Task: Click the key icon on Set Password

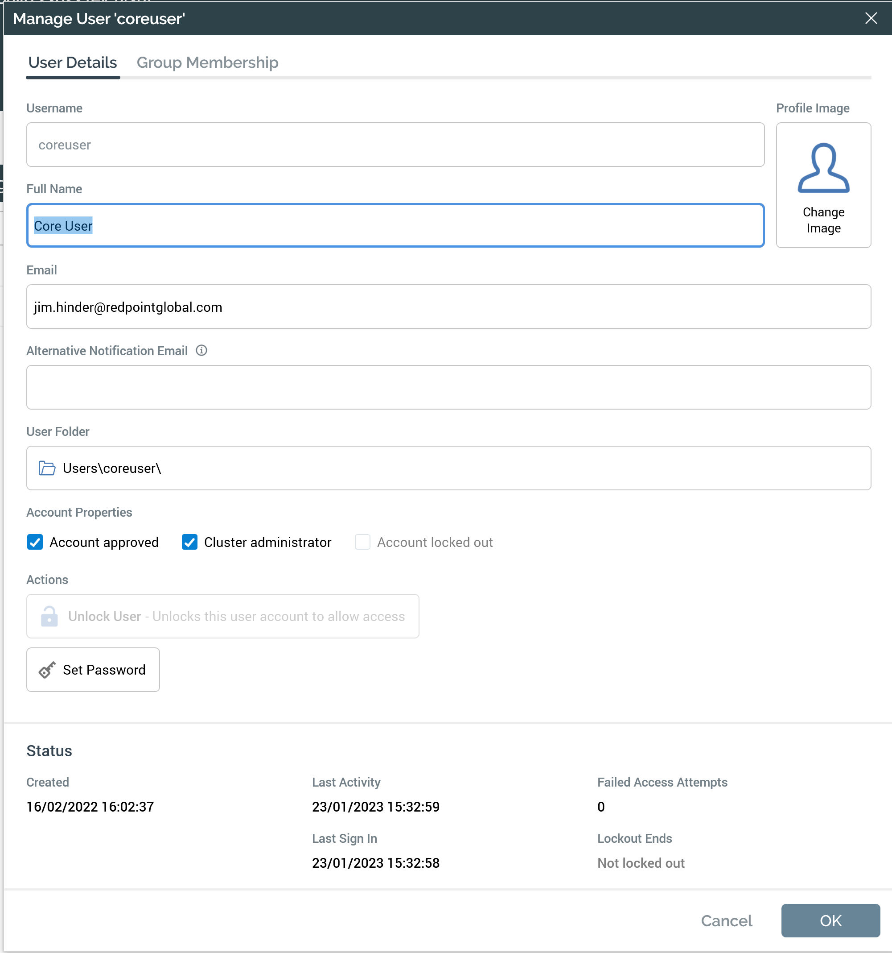Action: click(47, 670)
